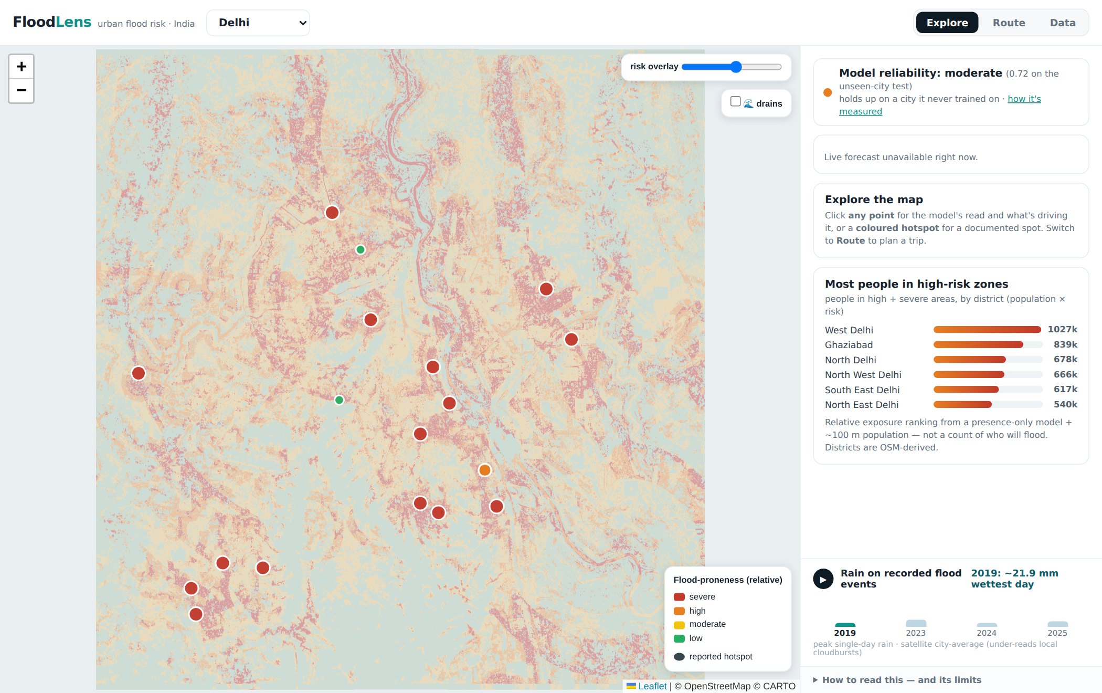Click the severe red legend swatch
Screen dimensions: 1102x693
coord(679,597)
